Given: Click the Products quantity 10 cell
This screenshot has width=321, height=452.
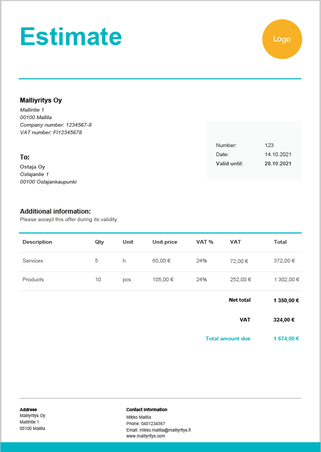Looking at the screenshot, I should (98, 279).
